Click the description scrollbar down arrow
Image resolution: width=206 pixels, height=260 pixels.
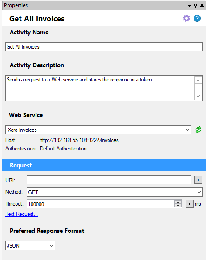point(198,96)
